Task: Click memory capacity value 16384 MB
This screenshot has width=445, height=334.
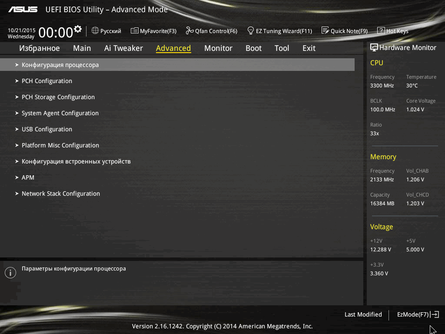Action: tap(382, 204)
